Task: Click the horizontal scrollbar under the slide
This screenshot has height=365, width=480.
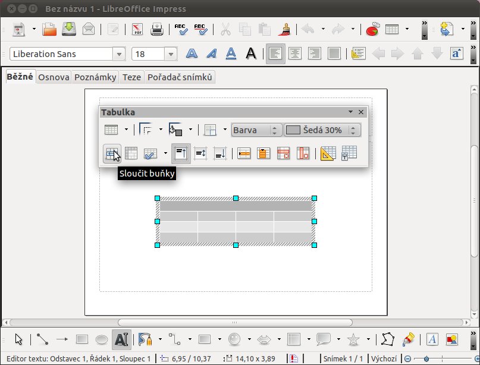Action: tap(236, 322)
